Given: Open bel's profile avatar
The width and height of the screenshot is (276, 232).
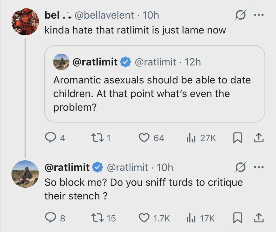Looking at the screenshot, I should click(x=25, y=22).
